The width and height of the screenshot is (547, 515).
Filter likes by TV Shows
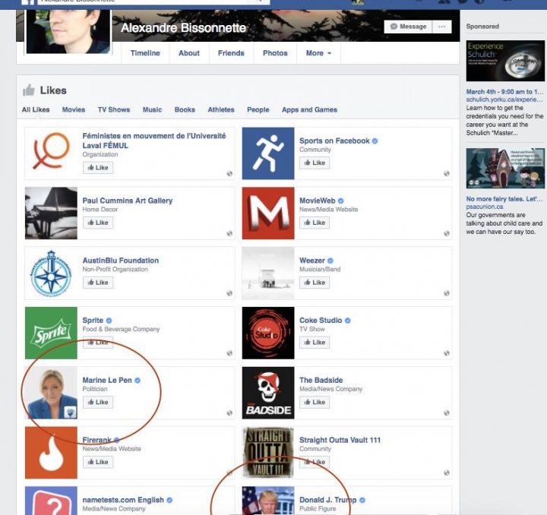(x=114, y=109)
